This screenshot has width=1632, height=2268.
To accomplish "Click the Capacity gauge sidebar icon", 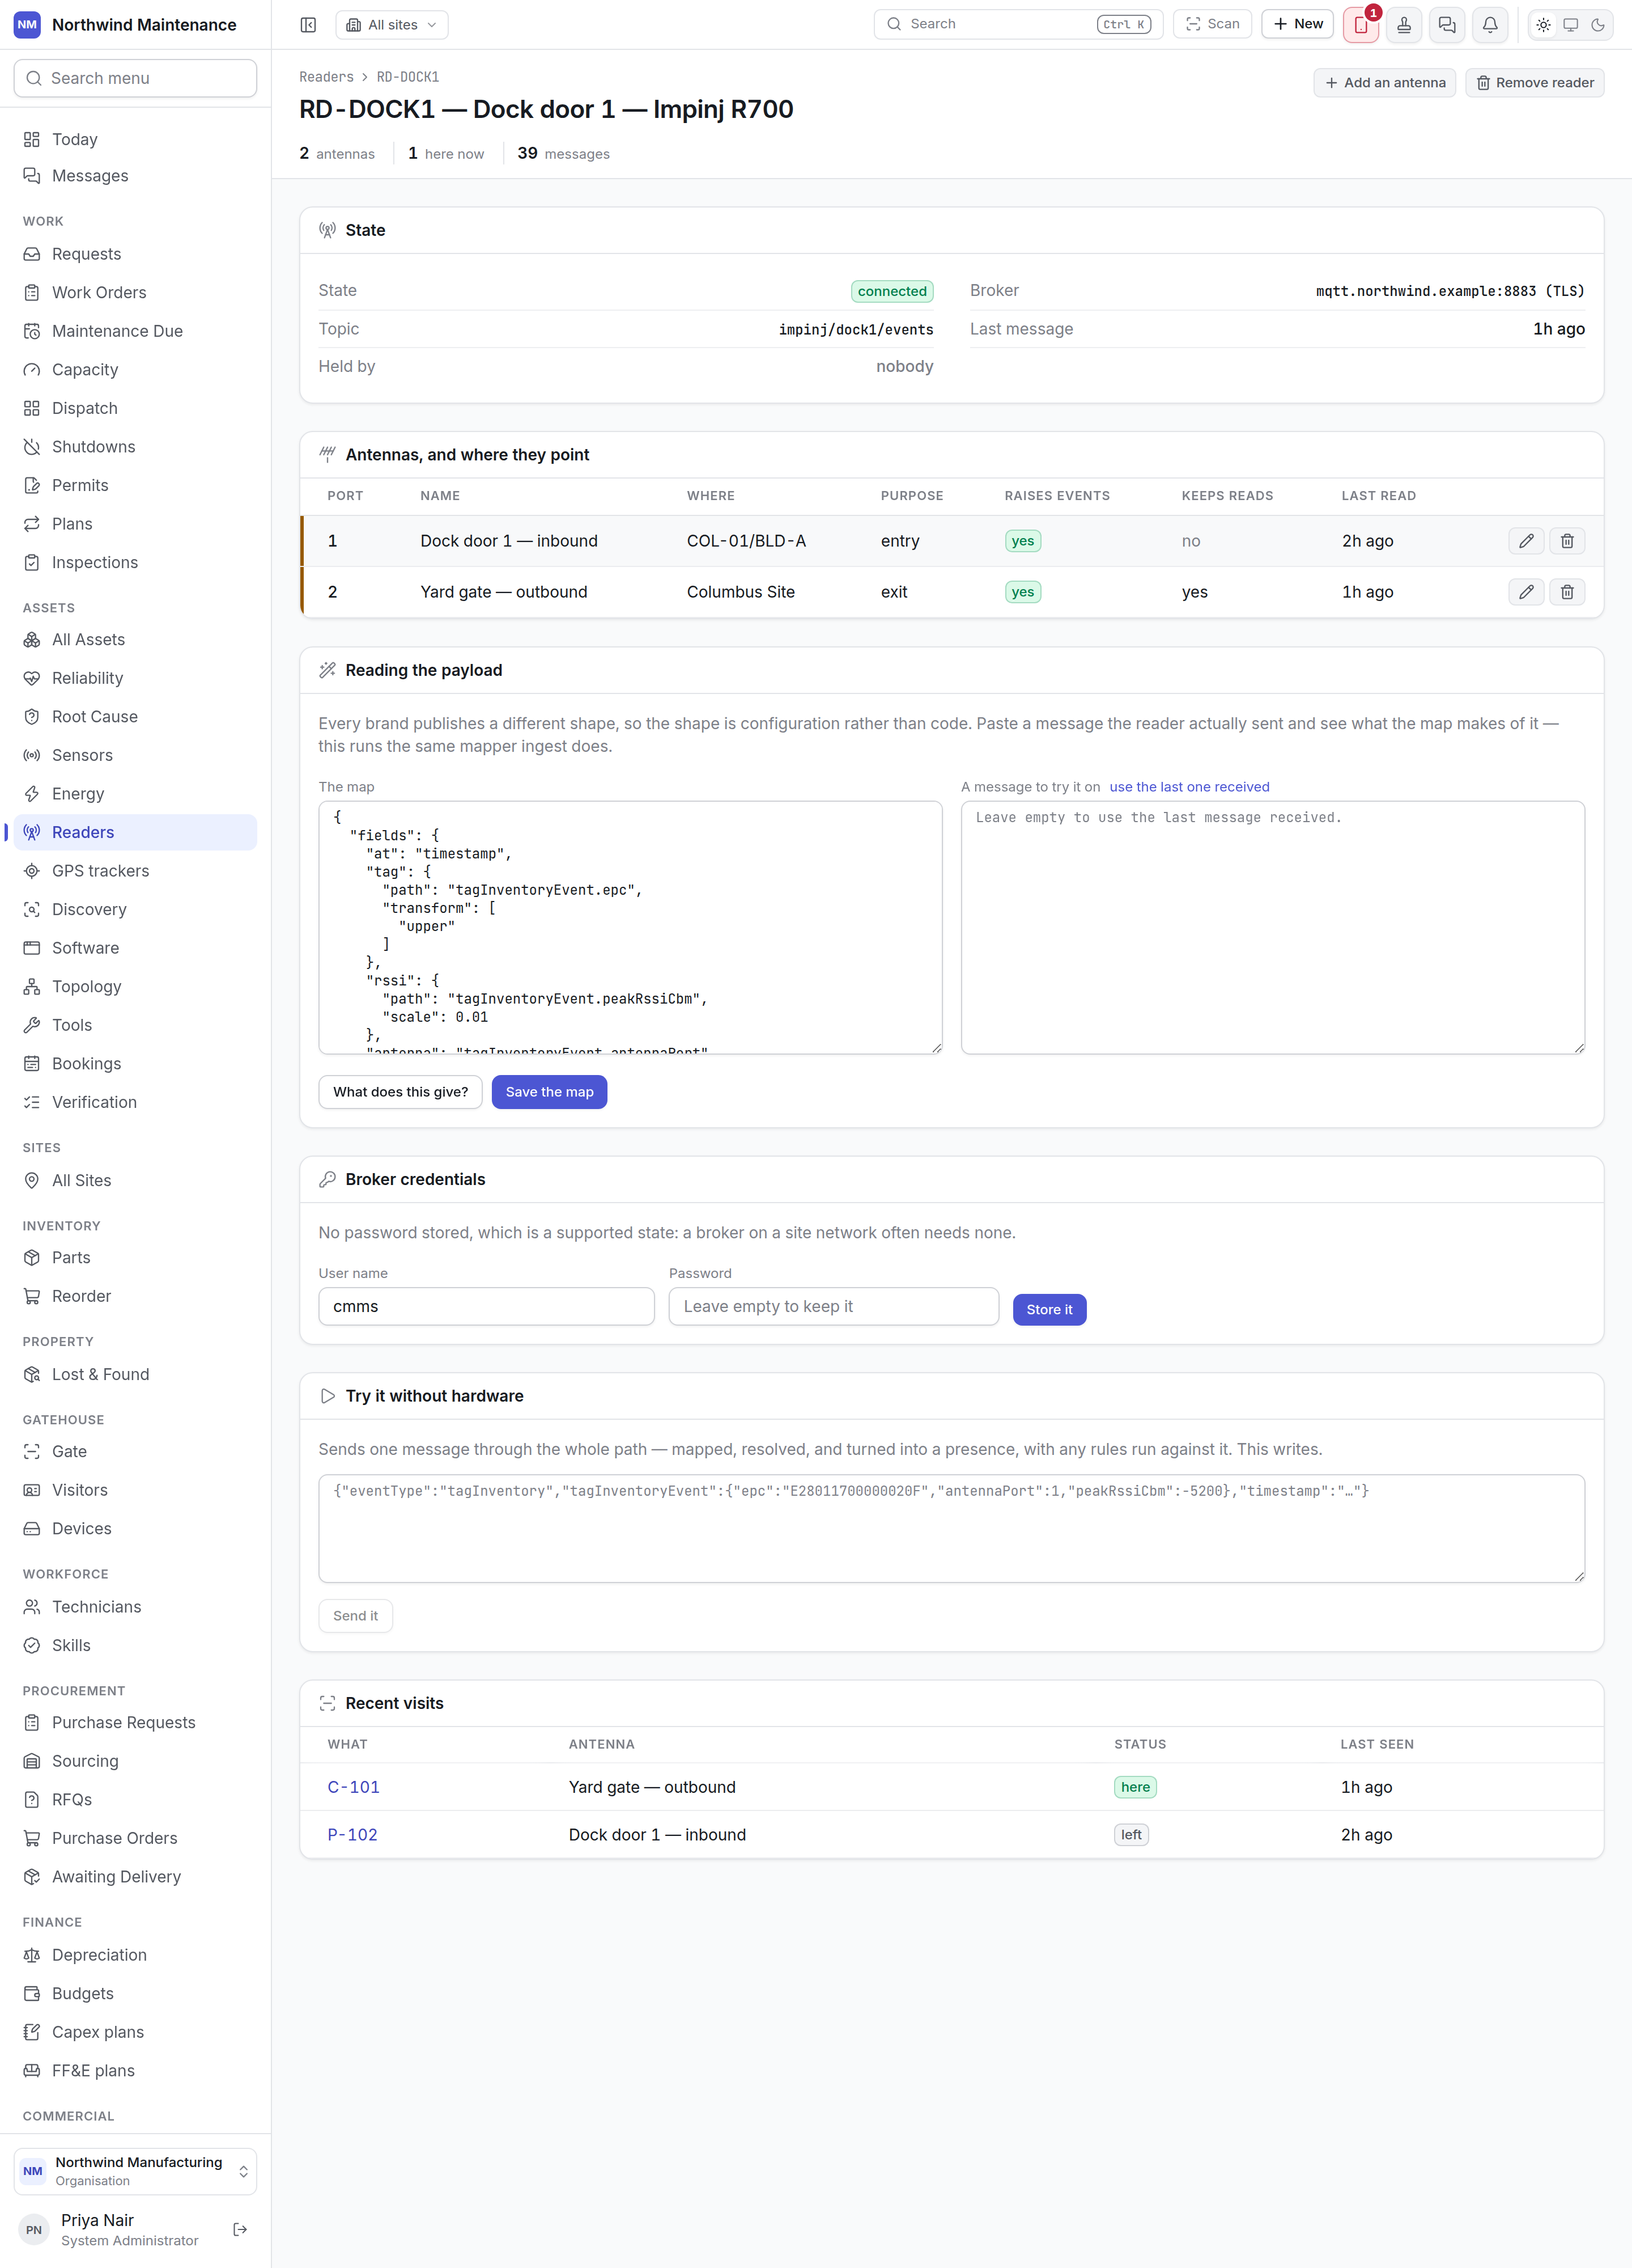I will pos(32,370).
